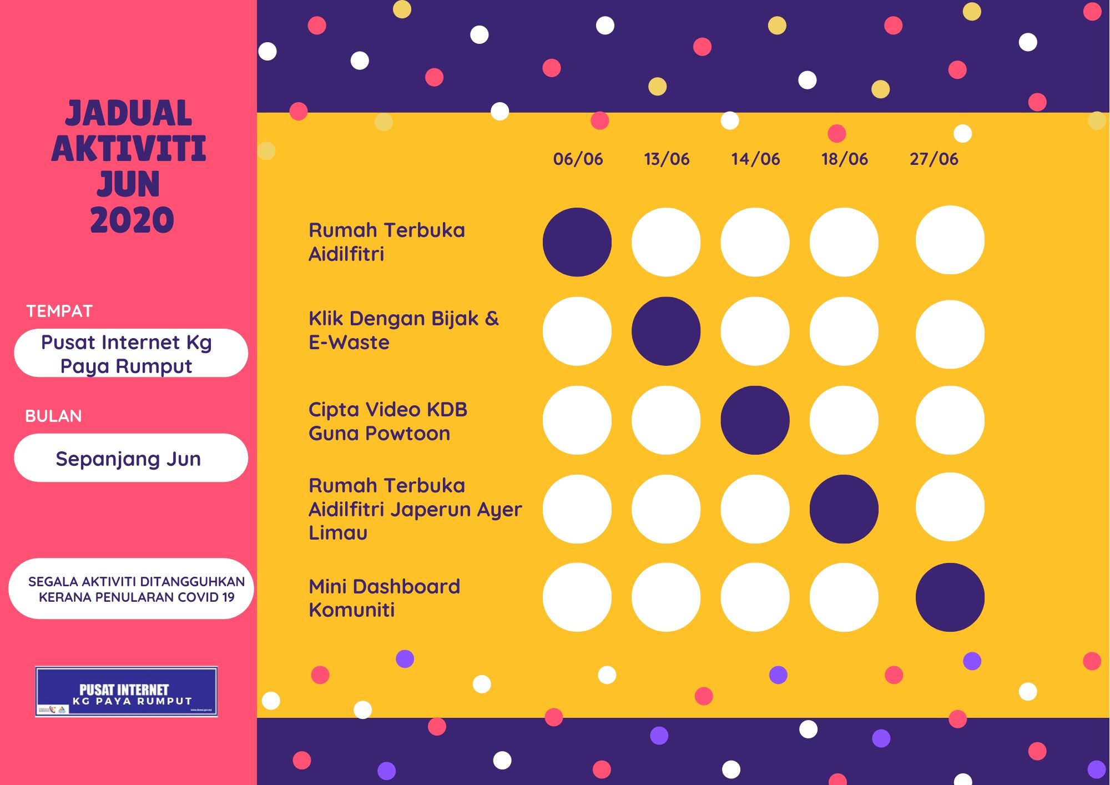Click the Covid 19 postponement notice
This screenshot has width=1110, height=785.
coord(131,589)
